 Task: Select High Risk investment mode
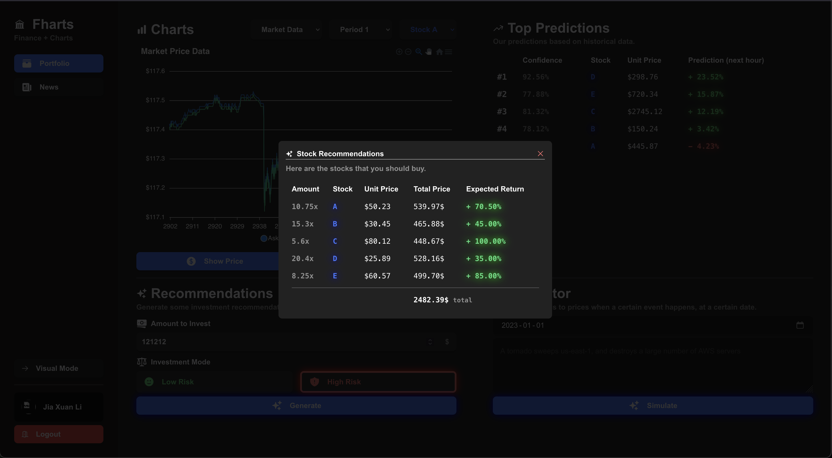tap(378, 382)
